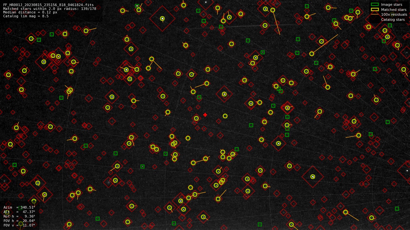The width and height of the screenshot is (410, 230).
Task: Select the FF_HR001J_20230815_235156_818_0461824.fits filename text
Action: point(48,5)
